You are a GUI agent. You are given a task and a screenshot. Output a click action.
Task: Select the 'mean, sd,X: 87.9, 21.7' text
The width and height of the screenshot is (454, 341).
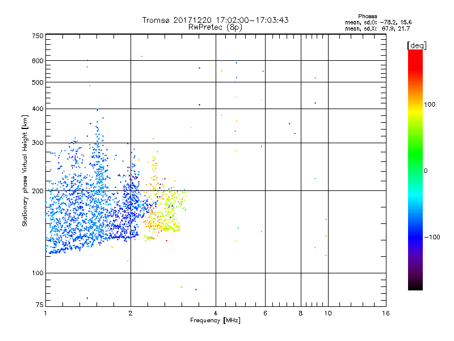point(377,28)
